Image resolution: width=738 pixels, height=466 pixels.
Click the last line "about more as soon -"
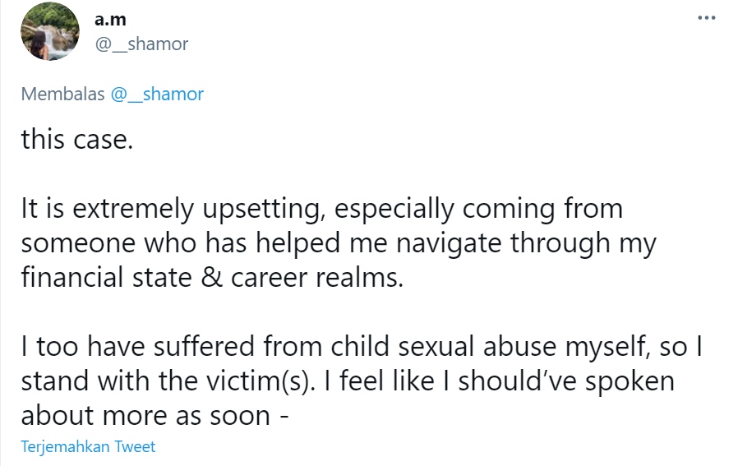[155, 415]
